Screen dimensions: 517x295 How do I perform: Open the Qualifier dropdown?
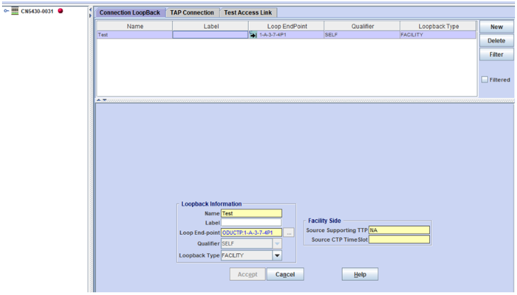[x=276, y=244]
